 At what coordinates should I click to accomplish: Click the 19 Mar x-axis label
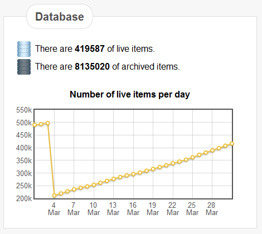coord(153,209)
